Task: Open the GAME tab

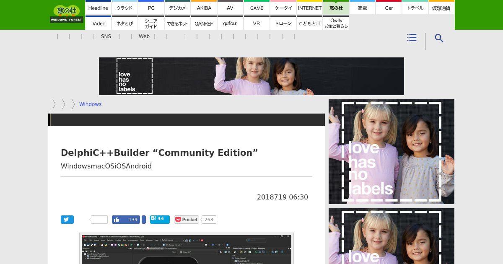Action: pos(257,8)
